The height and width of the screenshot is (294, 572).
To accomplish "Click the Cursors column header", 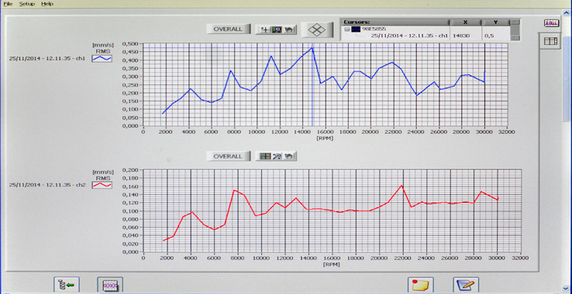I will click(395, 22).
